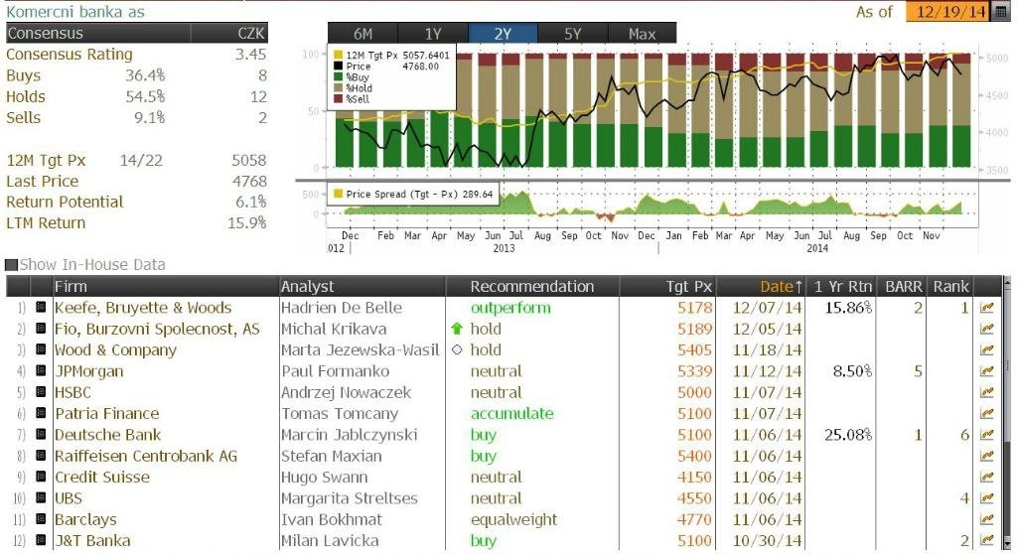Open chart icon for Credit Suisse row
The width and height of the screenshot is (1017, 554).
pos(986,477)
